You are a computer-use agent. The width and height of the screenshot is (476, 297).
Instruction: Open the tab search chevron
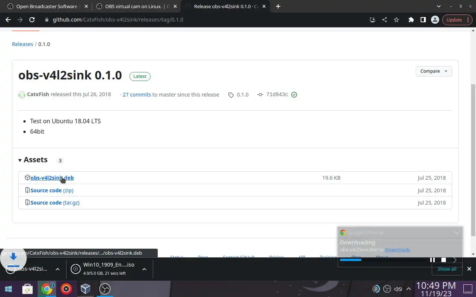pos(439,6)
